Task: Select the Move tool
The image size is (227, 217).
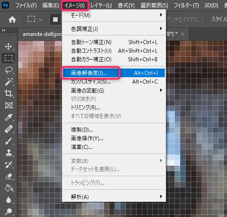Action: [9, 46]
